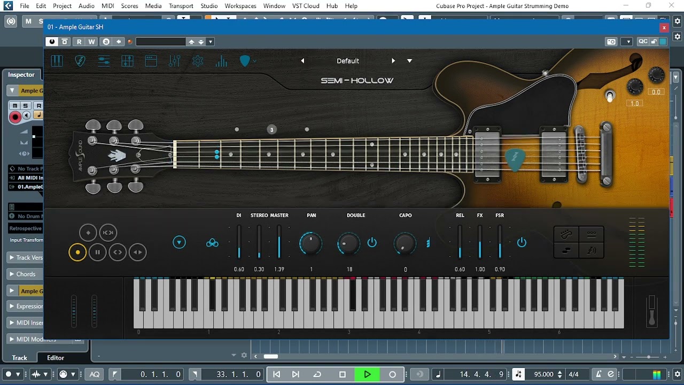Toggle the tempo track activation icon
This screenshot has width=684, height=385.
point(518,374)
